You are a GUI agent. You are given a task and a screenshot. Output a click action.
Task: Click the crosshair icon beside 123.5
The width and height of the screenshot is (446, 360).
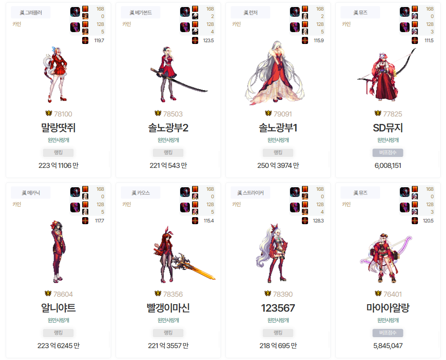click(x=195, y=40)
